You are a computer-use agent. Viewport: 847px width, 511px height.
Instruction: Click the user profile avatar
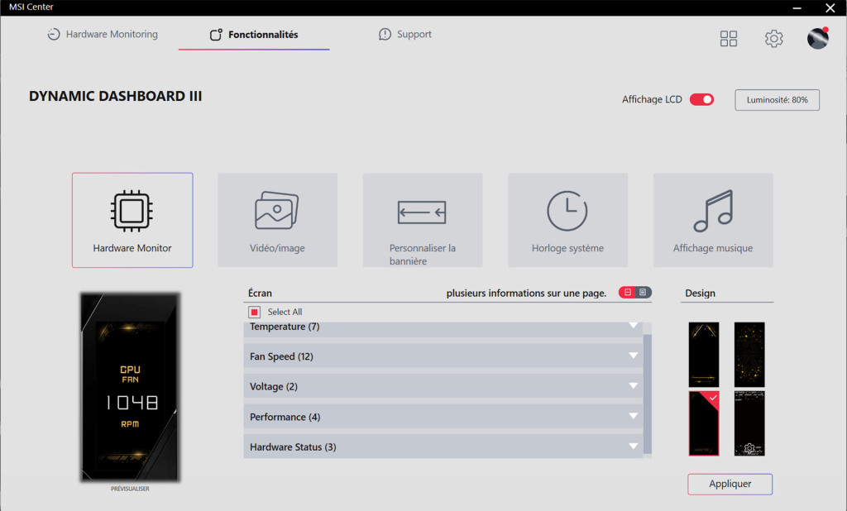click(x=818, y=38)
